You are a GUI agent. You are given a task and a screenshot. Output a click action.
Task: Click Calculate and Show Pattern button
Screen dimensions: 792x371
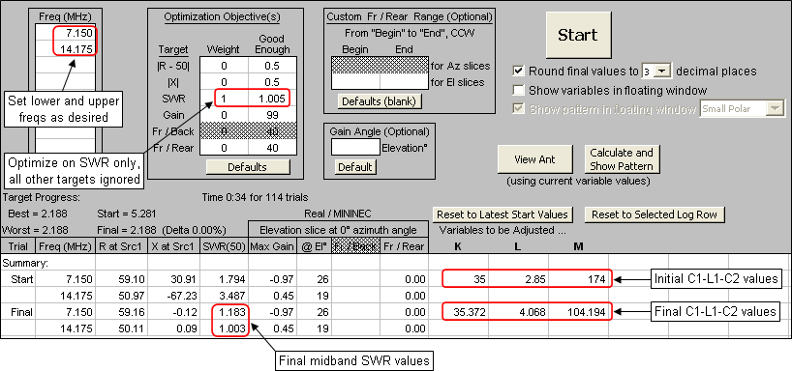pyautogui.click(x=622, y=159)
